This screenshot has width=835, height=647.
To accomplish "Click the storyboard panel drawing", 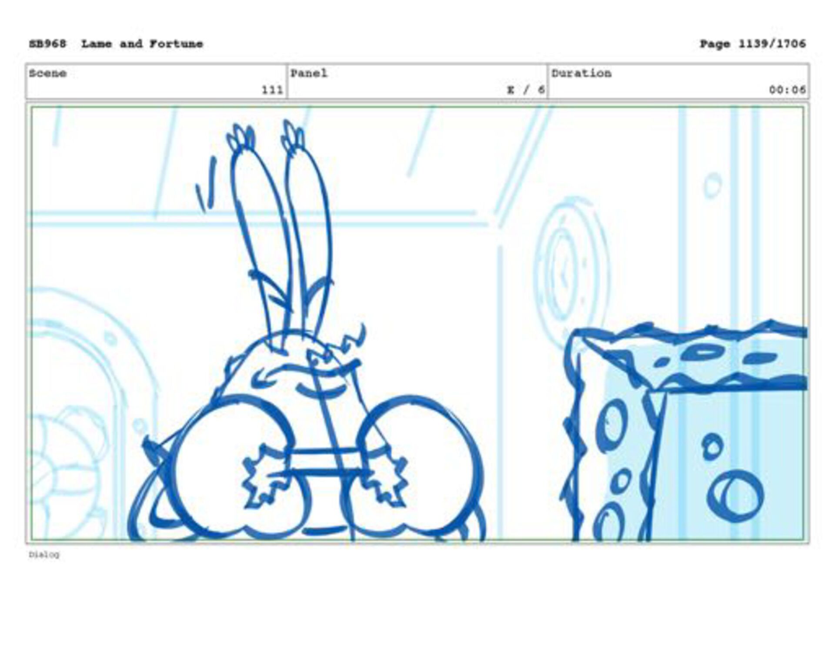I will (417, 324).
